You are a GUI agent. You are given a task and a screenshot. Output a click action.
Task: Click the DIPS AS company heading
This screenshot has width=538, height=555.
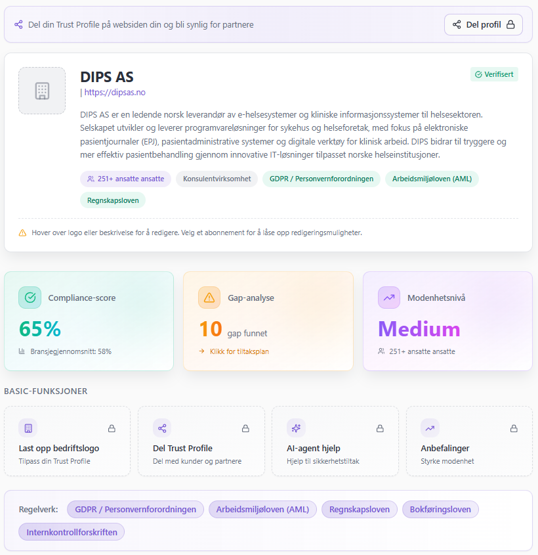pyautogui.click(x=107, y=77)
